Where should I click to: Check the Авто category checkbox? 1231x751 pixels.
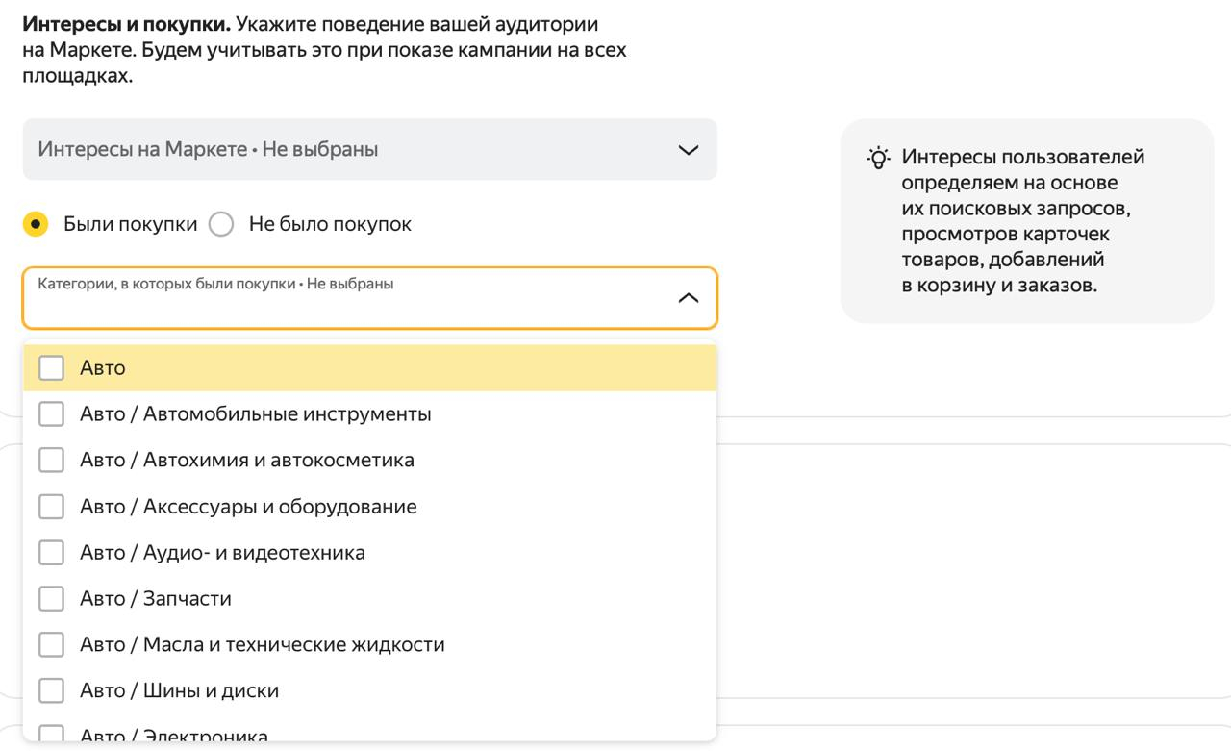tap(51, 368)
